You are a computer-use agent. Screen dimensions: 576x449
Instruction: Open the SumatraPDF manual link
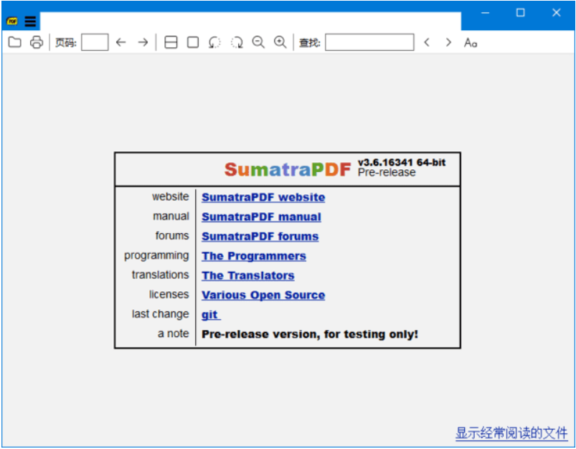pos(260,217)
